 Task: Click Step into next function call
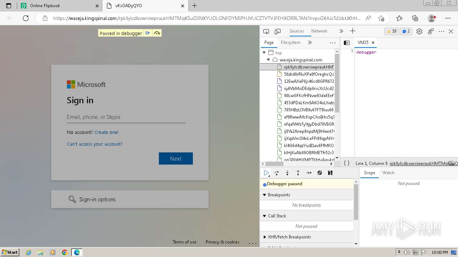[287, 173]
